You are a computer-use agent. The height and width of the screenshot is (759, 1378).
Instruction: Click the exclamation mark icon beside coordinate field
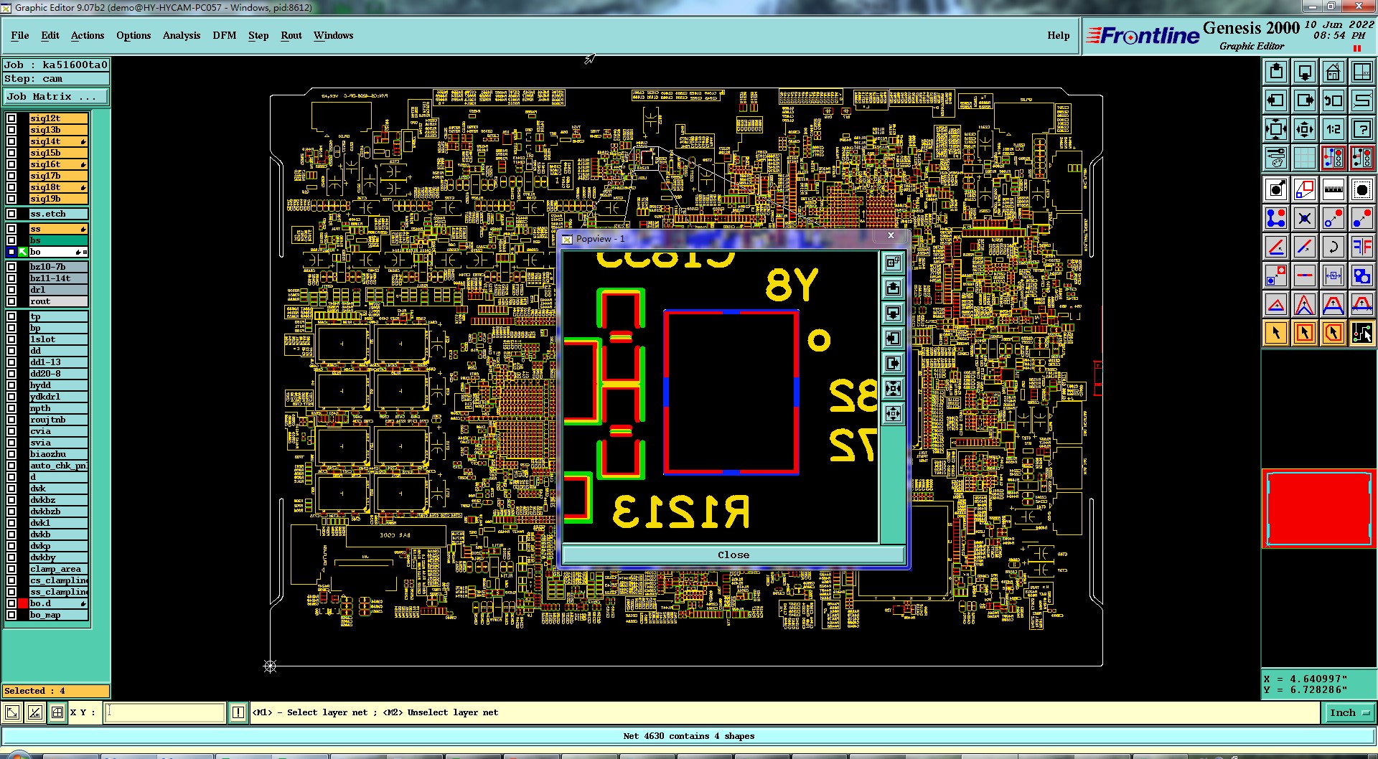pyautogui.click(x=238, y=712)
